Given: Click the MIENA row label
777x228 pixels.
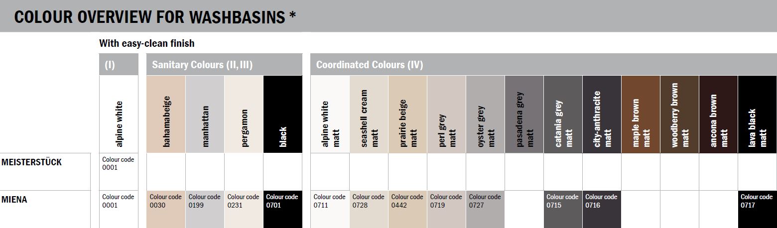Looking at the screenshot, I should 14,200.
